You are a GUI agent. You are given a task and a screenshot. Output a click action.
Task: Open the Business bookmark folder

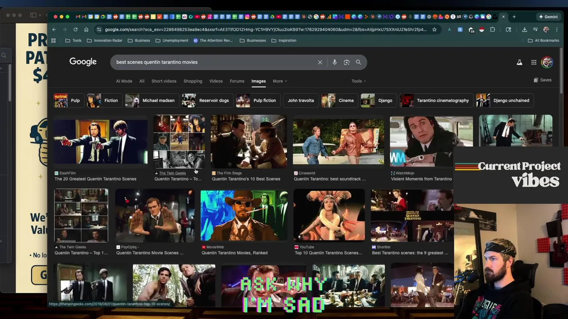click(x=138, y=40)
